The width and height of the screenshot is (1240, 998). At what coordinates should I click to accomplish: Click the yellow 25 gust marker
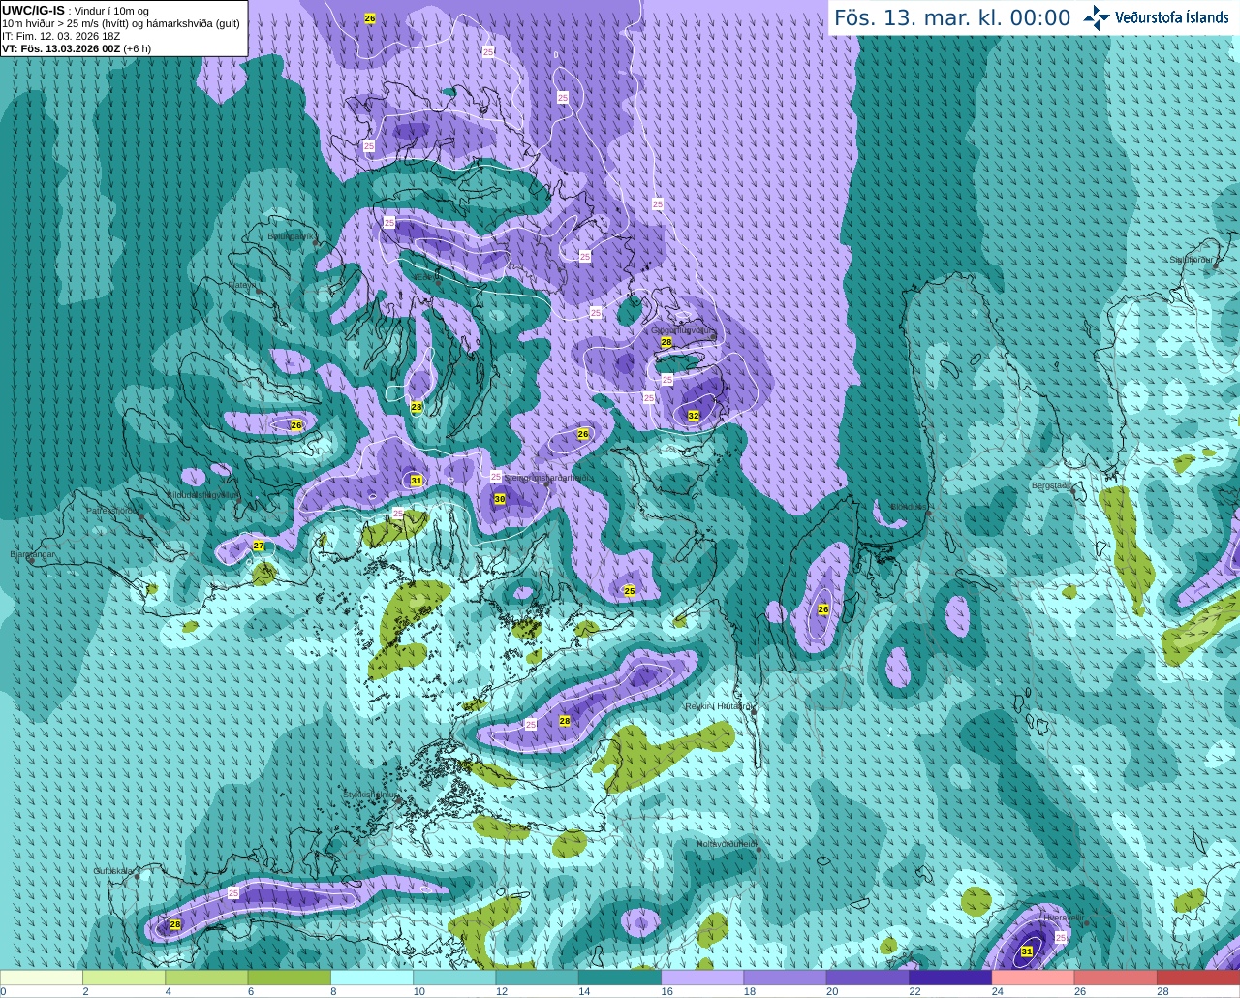[x=630, y=590]
